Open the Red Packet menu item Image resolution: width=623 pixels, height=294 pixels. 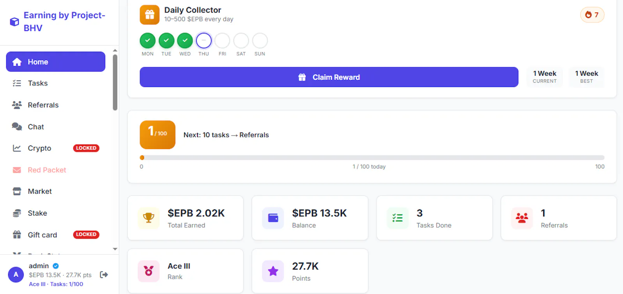[x=56, y=170]
